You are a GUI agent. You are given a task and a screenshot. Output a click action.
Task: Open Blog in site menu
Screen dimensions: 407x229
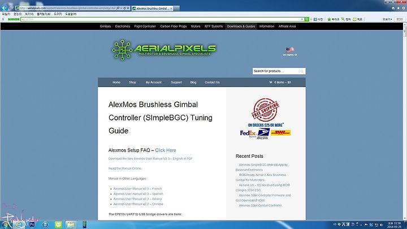click(193, 82)
